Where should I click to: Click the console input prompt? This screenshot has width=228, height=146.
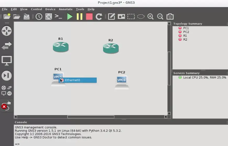point(17,144)
